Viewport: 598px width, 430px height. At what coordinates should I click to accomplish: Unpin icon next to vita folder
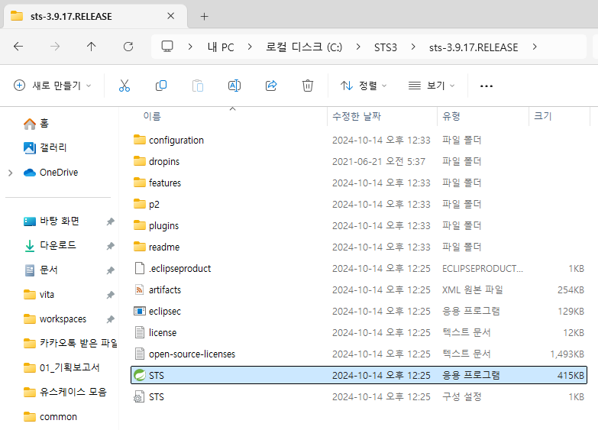coord(110,295)
